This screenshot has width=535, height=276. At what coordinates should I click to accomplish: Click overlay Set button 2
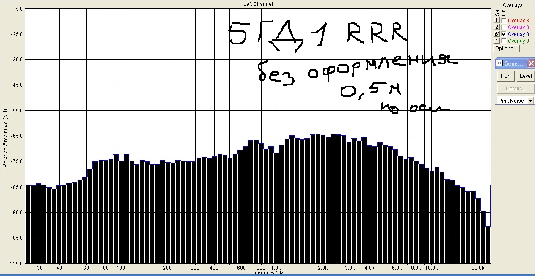497,27
